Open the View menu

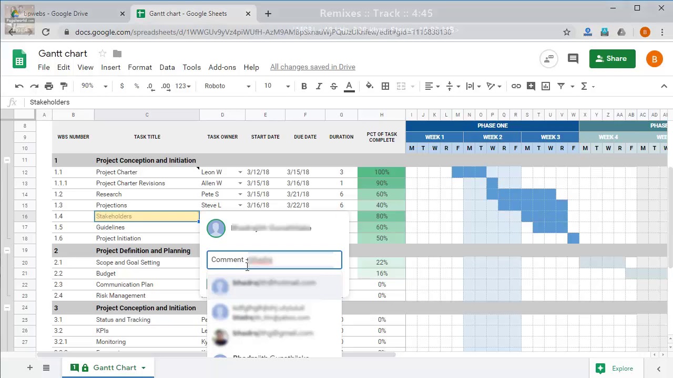(x=85, y=67)
